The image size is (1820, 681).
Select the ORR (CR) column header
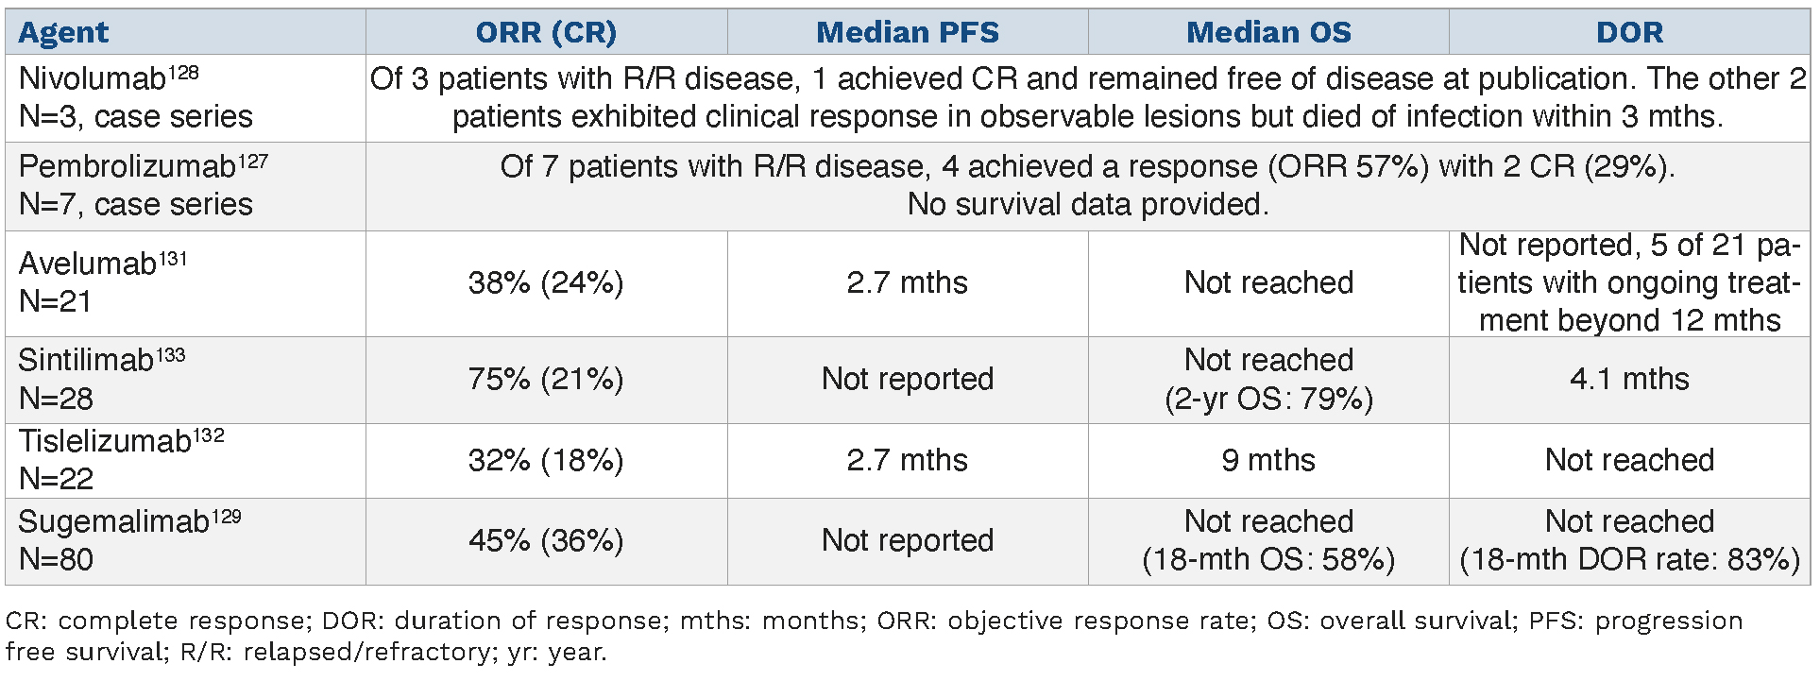point(546,33)
